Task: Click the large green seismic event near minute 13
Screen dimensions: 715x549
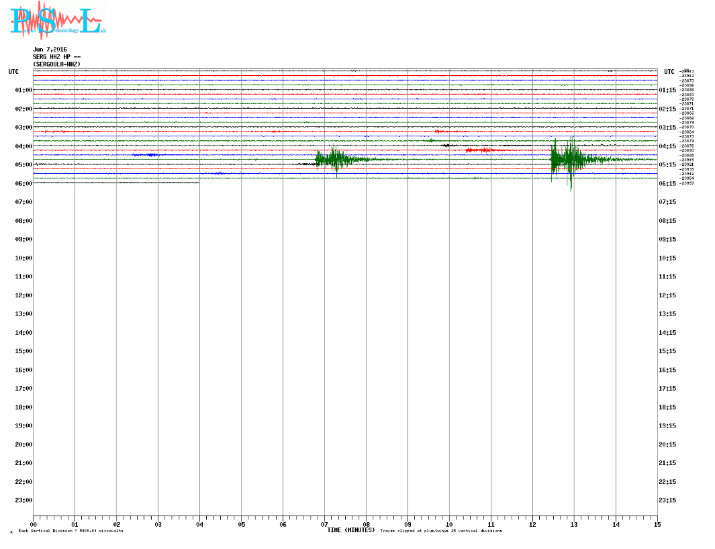Action: tap(569, 159)
